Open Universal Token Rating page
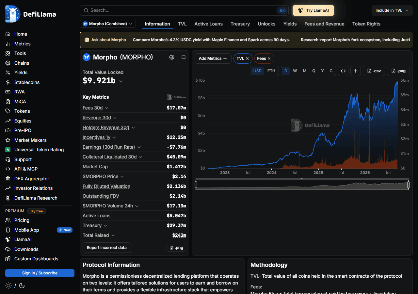The width and height of the screenshot is (418, 294). pyautogui.click(x=39, y=150)
